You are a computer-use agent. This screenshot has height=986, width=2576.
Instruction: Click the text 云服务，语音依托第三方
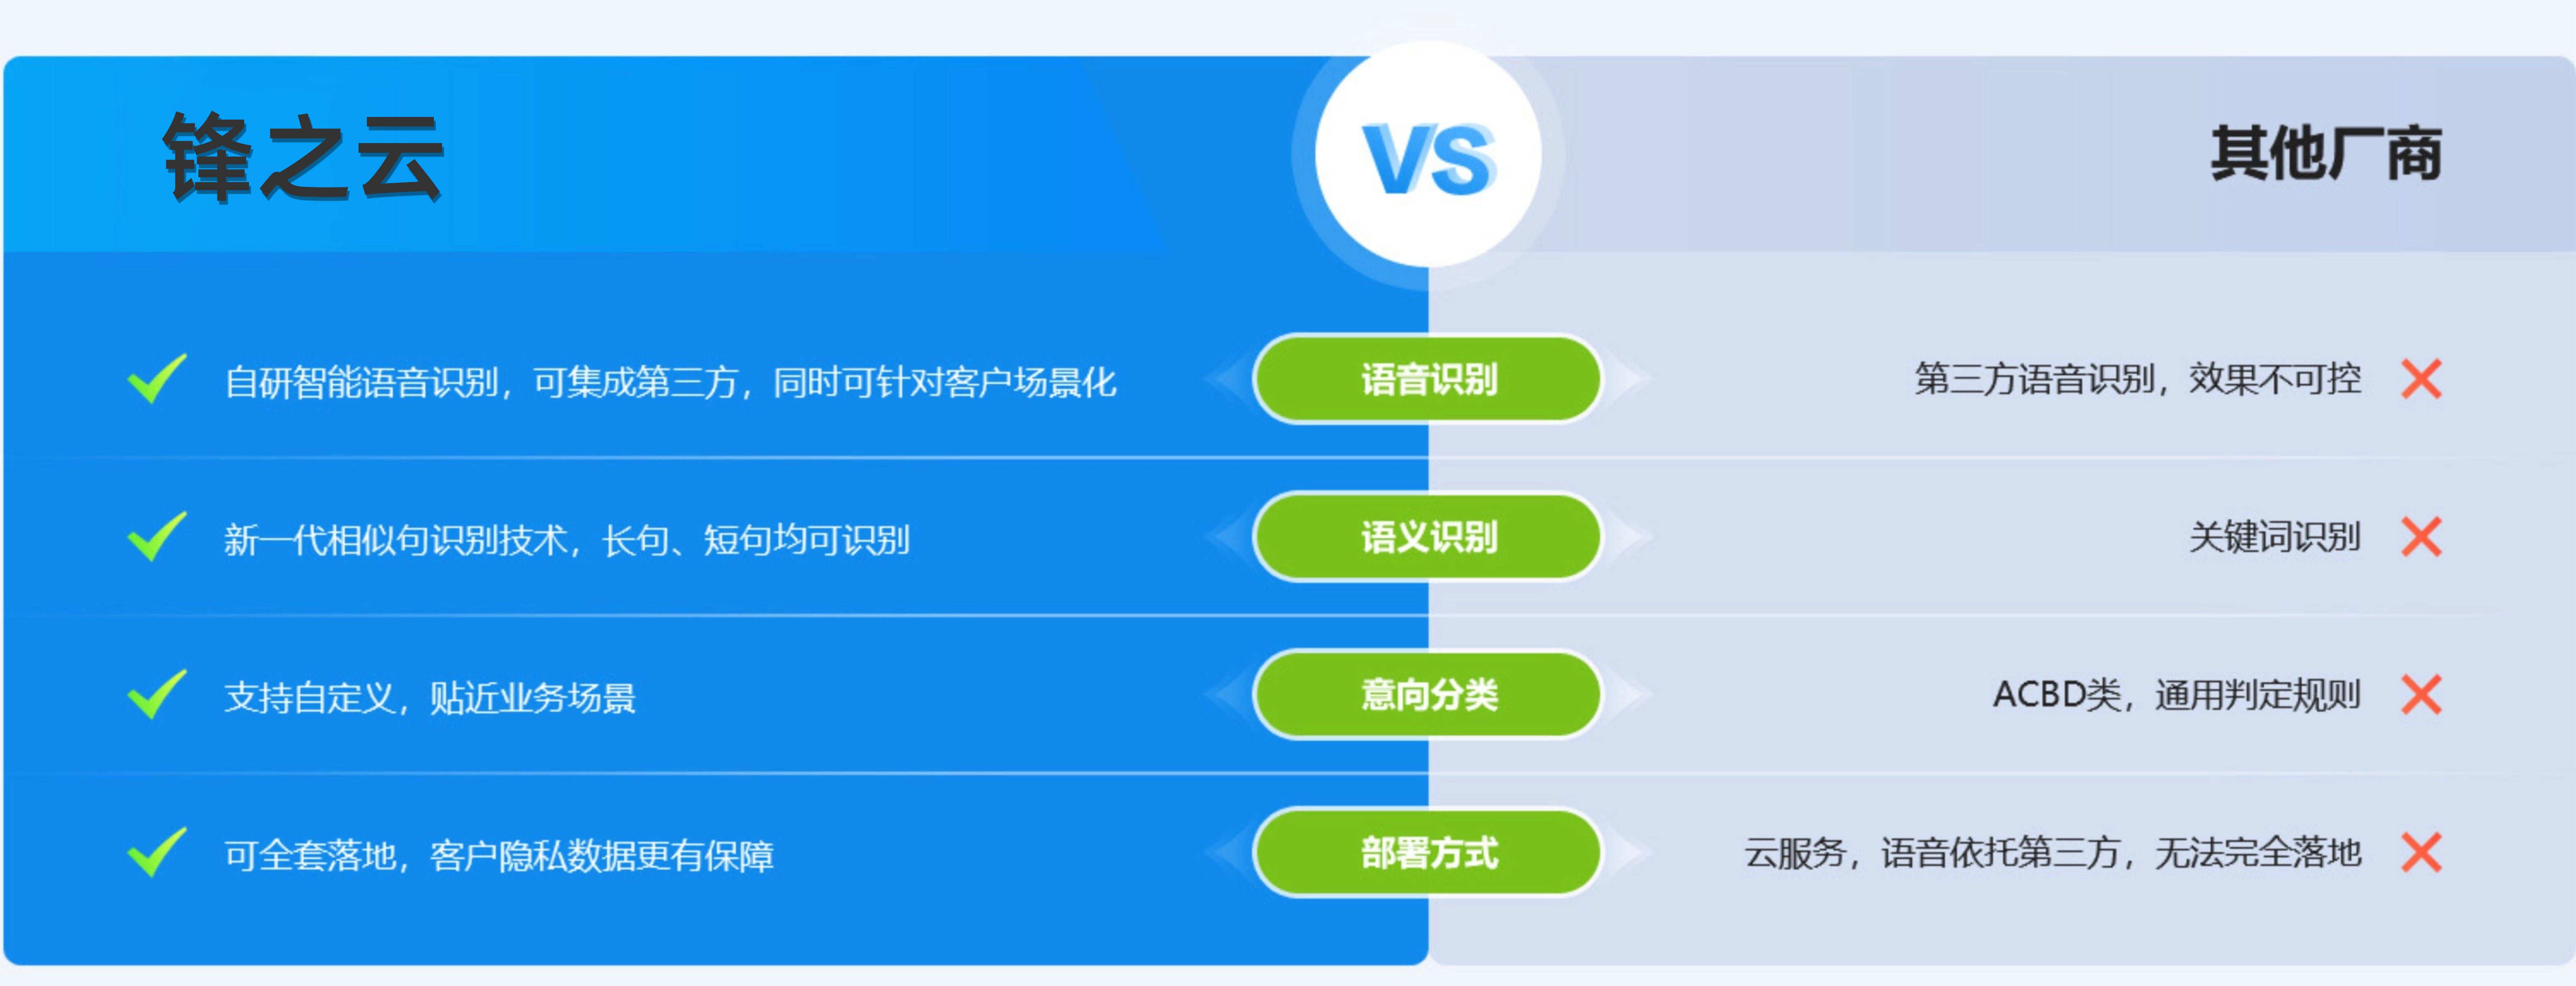pyautogui.click(x=2052, y=853)
